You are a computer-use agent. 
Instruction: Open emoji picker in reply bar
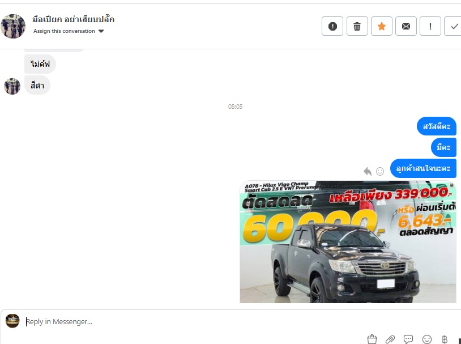(426, 339)
